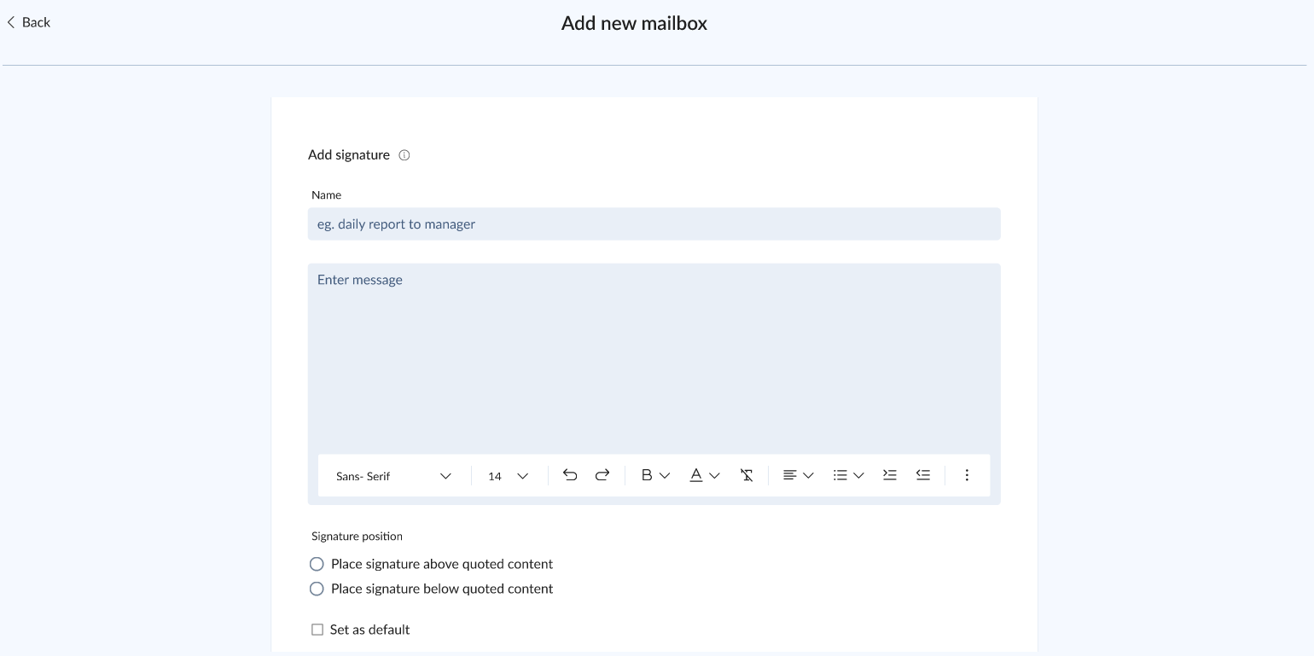Expand the text alignment dropdown
Image resolution: width=1314 pixels, height=656 pixels.
click(x=808, y=475)
